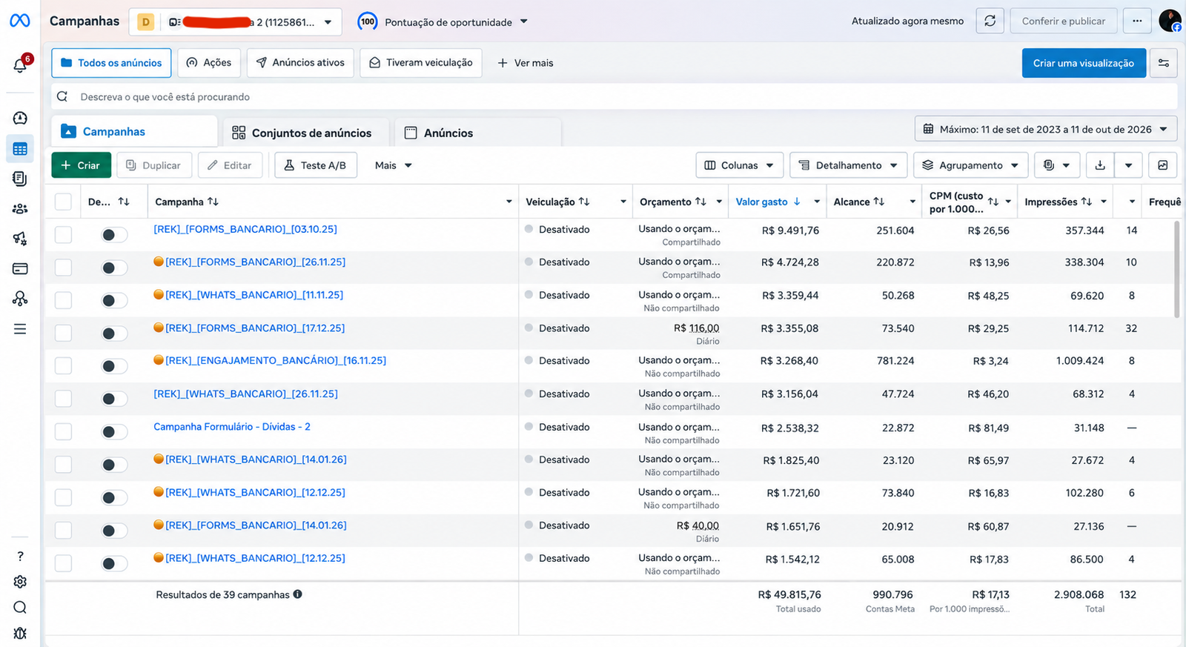Viewport: 1186px width, 647px height.
Task: Open the [REK]_[WHATS_BANCARIO]_[26.11.25] campaign link
Action: pos(245,394)
